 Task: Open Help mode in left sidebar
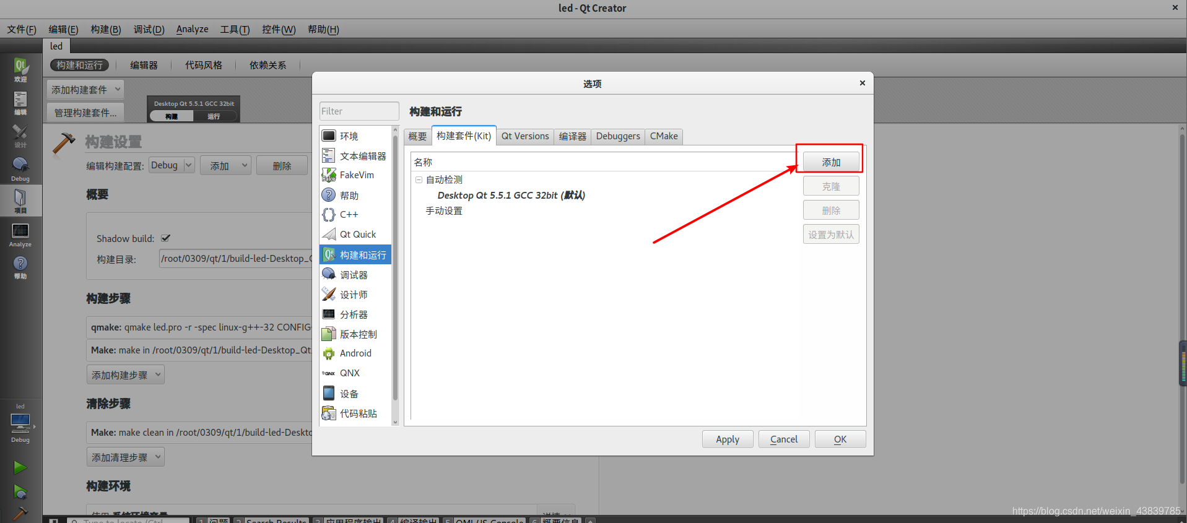[20, 267]
